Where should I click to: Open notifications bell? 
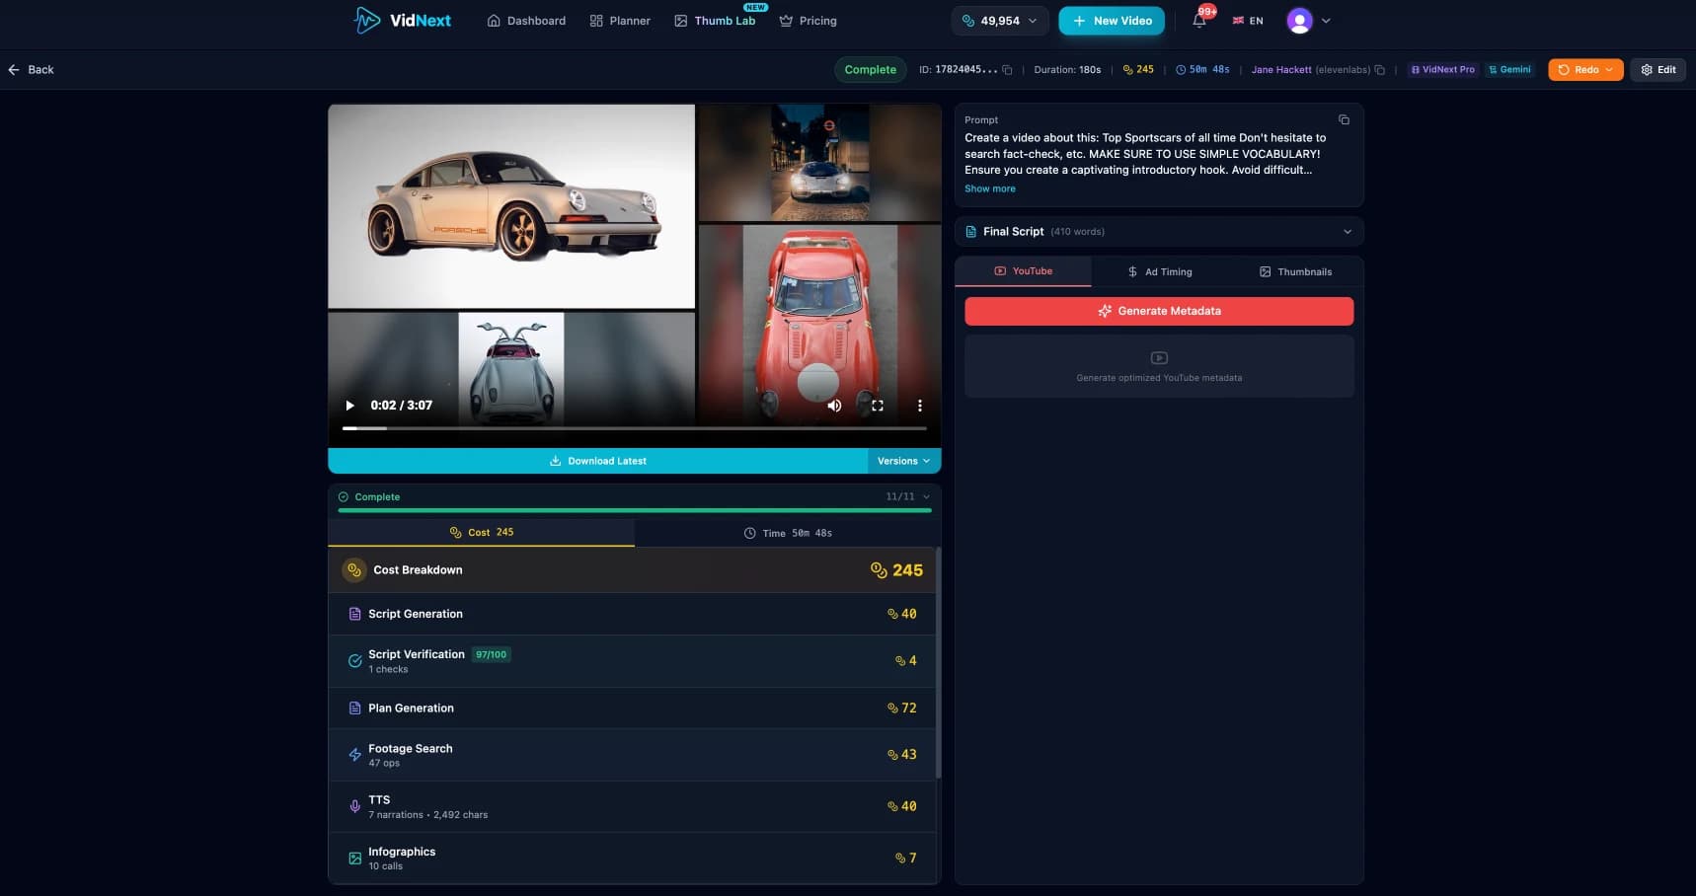(1199, 21)
